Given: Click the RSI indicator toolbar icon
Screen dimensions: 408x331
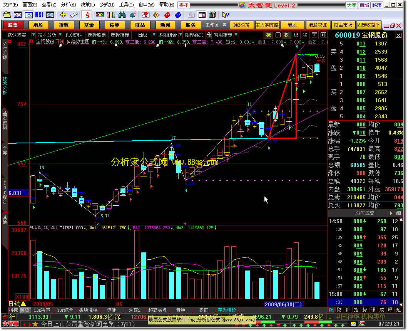Looking at the screenshot, I should 39,15.
